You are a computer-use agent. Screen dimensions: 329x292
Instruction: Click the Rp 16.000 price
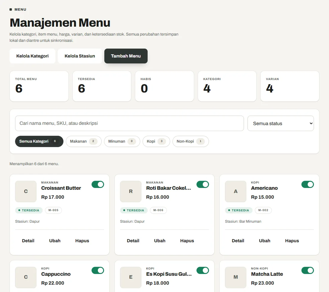coord(158,197)
